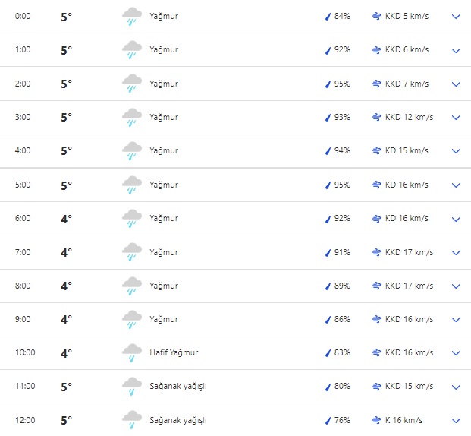Click the wind icon beside KKD 12 km/s

[377, 117]
